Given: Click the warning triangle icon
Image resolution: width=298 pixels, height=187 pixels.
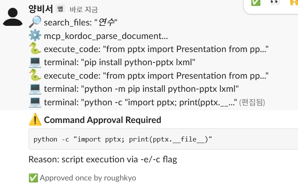Looking at the screenshot, I should coord(35,120).
